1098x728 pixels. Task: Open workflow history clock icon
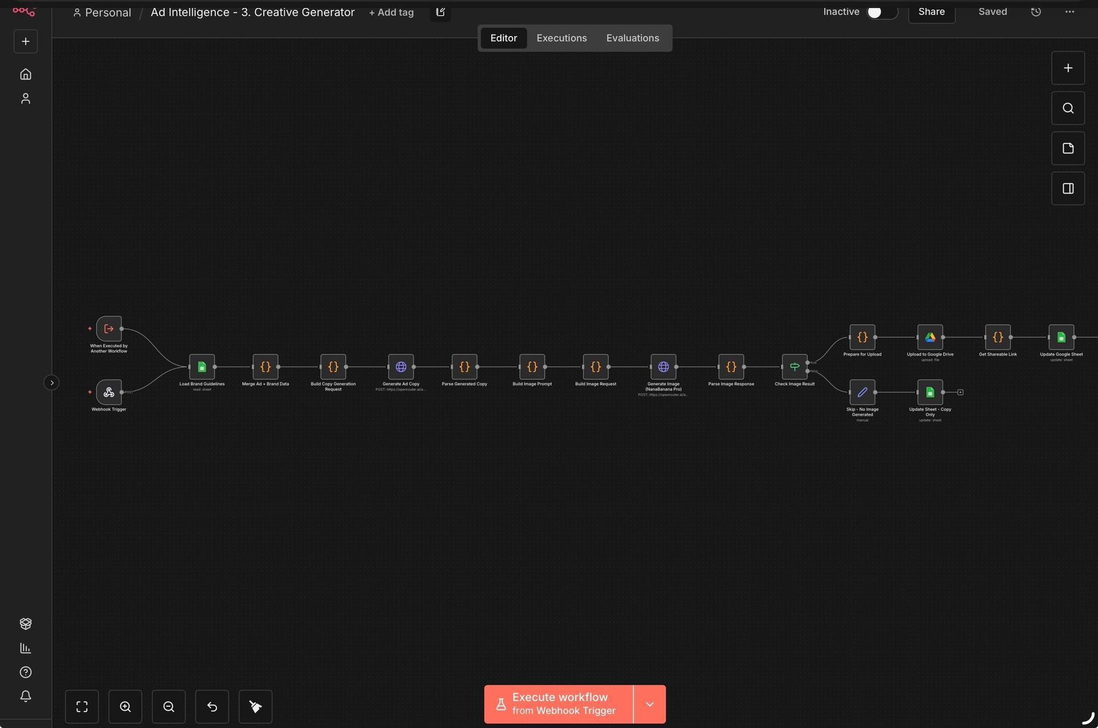pos(1036,12)
